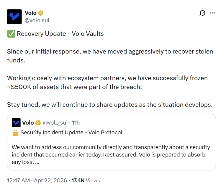Expand the quoted post's truncated text ellipsis
The width and height of the screenshot is (216, 187).
pos(37,163)
